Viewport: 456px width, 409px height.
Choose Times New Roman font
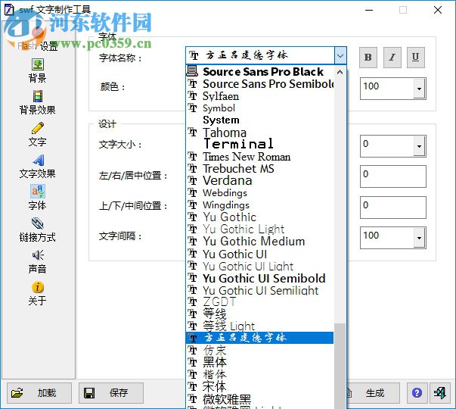(x=259, y=157)
